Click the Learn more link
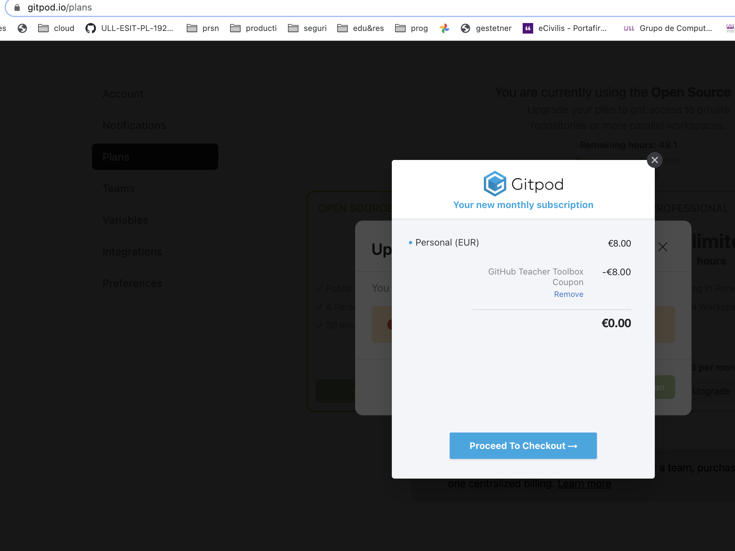Viewport: 735px width, 551px height. [x=584, y=484]
